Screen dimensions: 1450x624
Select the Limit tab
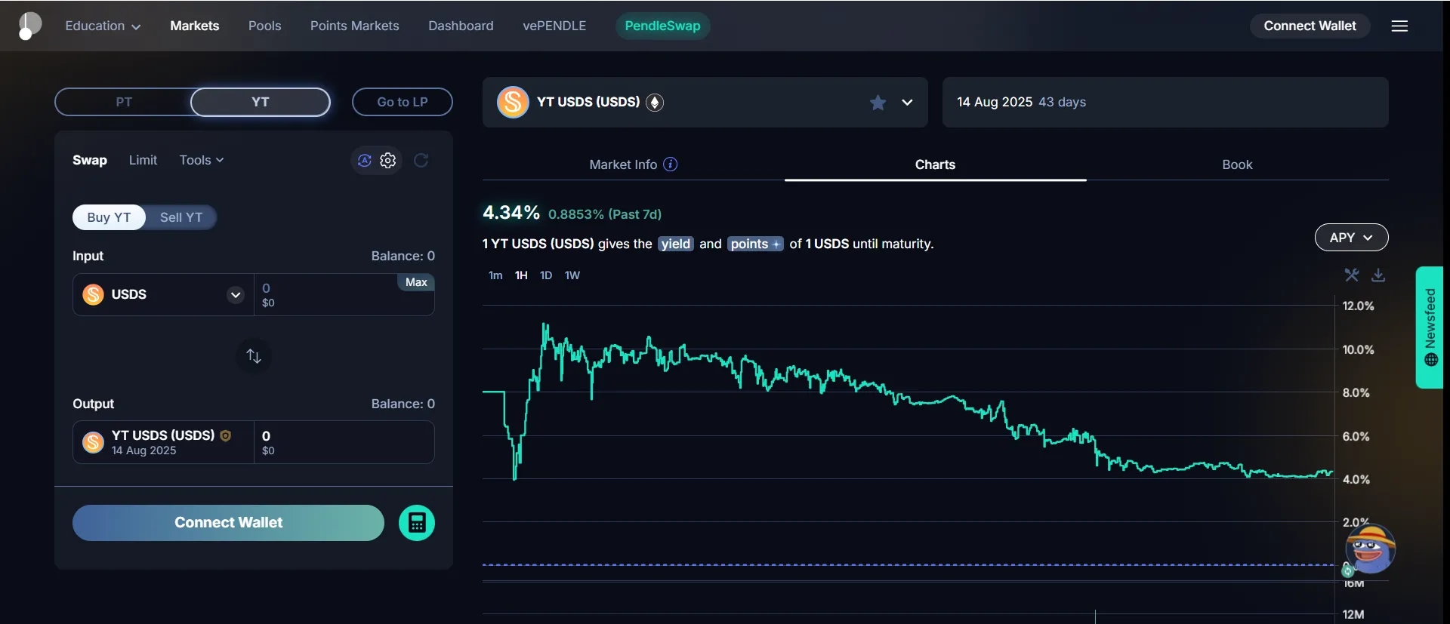click(x=143, y=160)
